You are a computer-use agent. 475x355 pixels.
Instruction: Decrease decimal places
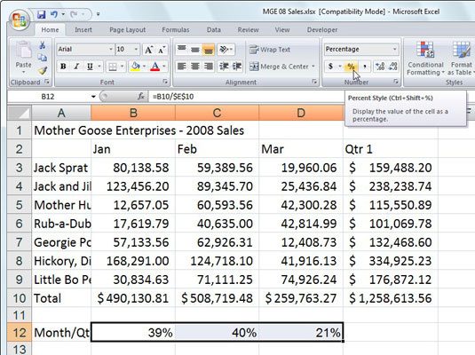(x=393, y=67)
